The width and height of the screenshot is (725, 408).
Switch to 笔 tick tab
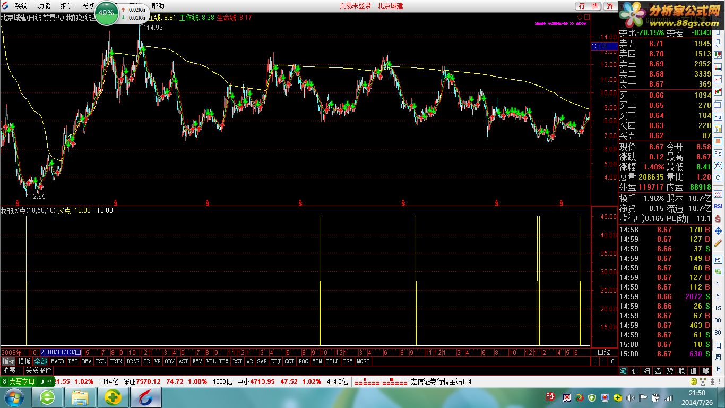[624, 371]
